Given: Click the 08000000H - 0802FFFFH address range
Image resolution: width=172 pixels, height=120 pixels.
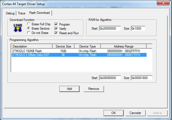Looking at the screenshot, I should point(124,51).
